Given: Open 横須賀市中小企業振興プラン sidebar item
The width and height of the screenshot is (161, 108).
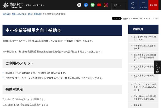Looking at the screenshot, I should click(143, 77).
